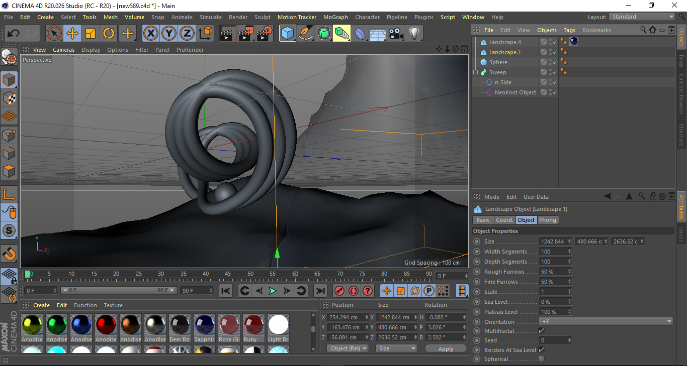Toggle X axis lock
Viewport: 687px width, 366px height.
(x=150, y=34)
